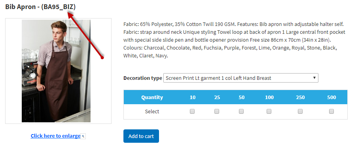Check the box for quantity 100
The width and height of the screenshot is (356, 151).
tap(269, 111)
